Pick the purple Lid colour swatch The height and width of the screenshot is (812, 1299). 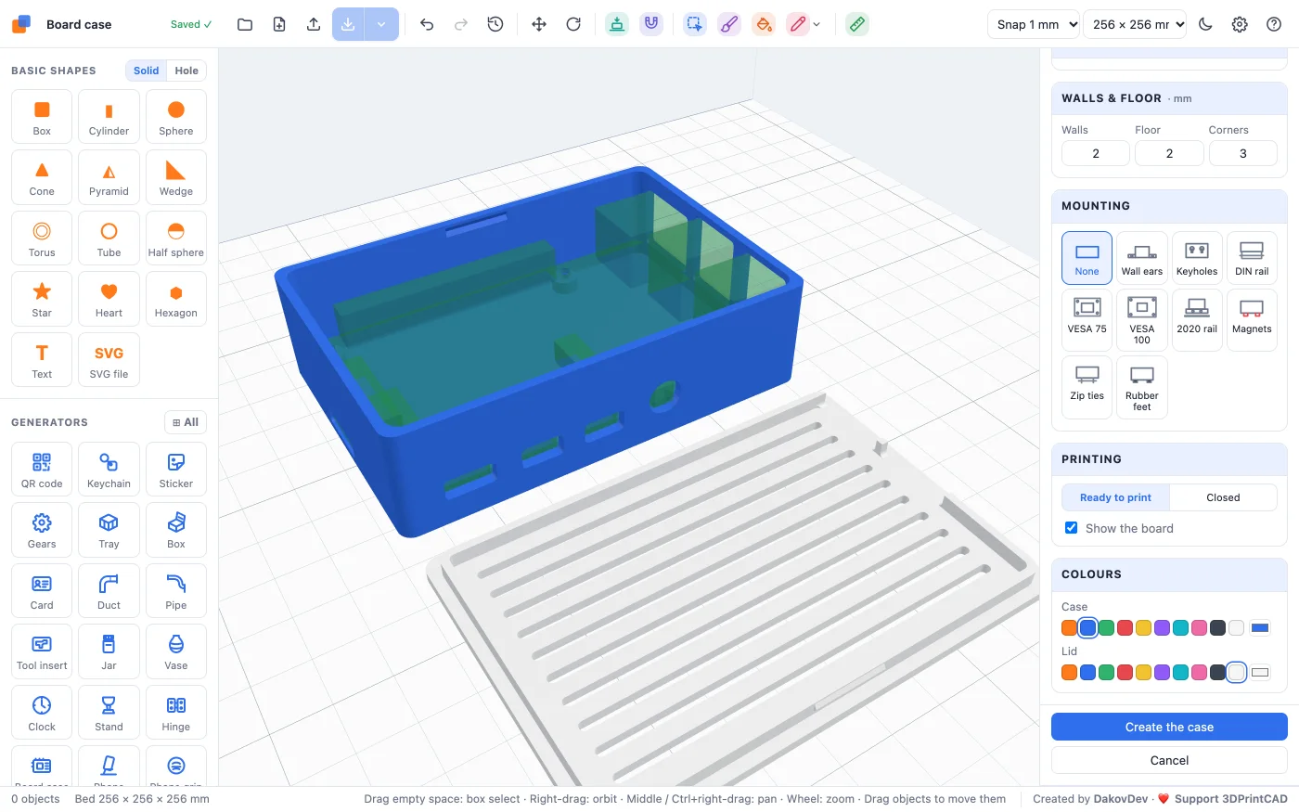click(1162, 673)
